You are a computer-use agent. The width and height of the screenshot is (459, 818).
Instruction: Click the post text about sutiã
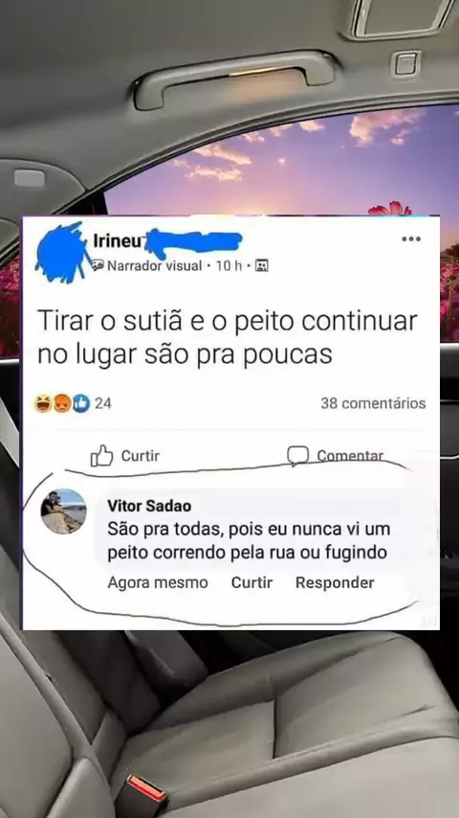[228, 338]
